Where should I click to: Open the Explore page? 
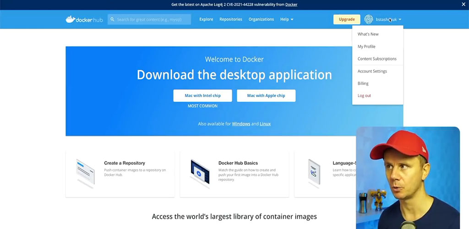207,19
